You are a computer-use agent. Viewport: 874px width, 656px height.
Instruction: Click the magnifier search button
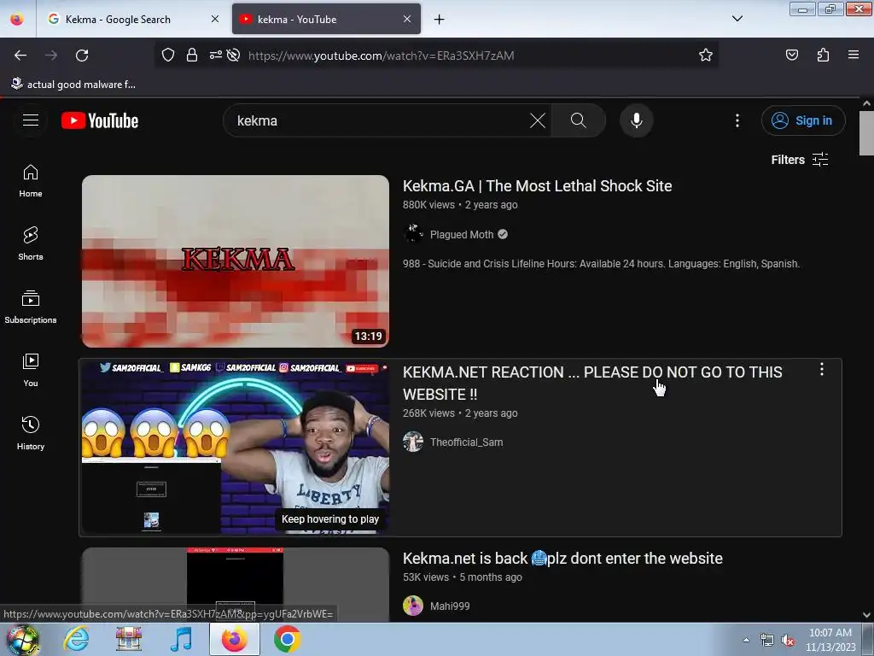[x=578, y=120]
